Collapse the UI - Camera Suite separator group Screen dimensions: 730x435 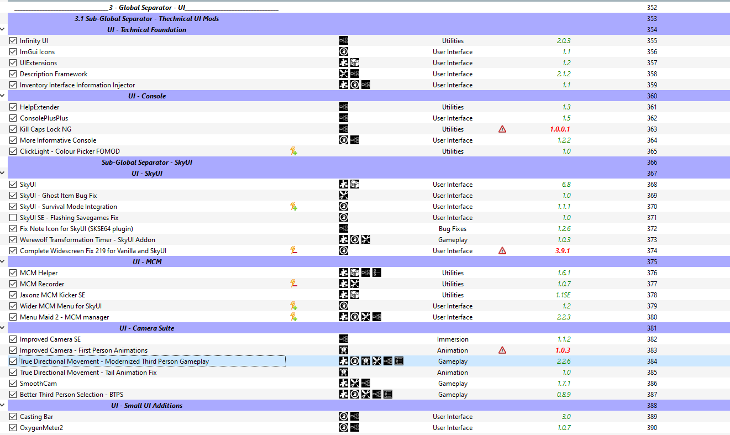click(3, 328)
